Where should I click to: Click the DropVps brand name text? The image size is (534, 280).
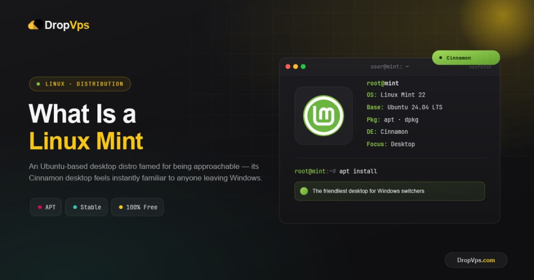click(x=67, y=25)
